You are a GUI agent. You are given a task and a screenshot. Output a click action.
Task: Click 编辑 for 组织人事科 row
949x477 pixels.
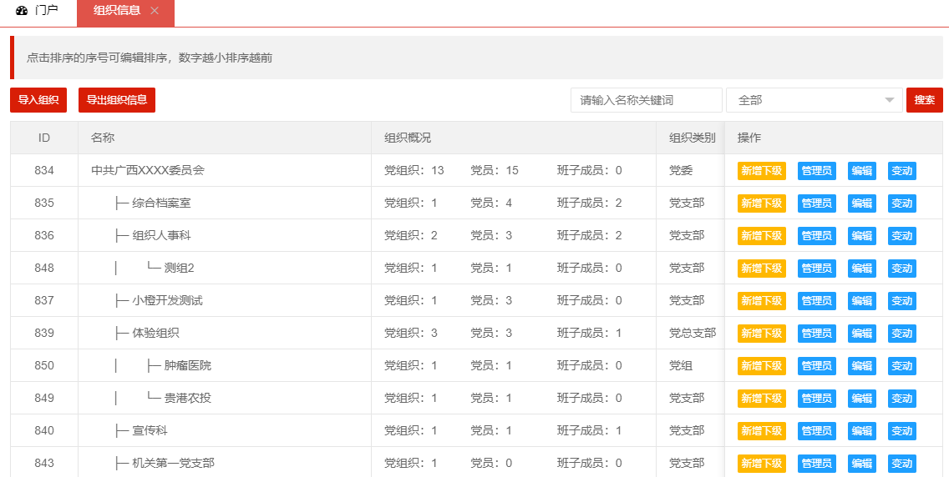tap(861, 236)
